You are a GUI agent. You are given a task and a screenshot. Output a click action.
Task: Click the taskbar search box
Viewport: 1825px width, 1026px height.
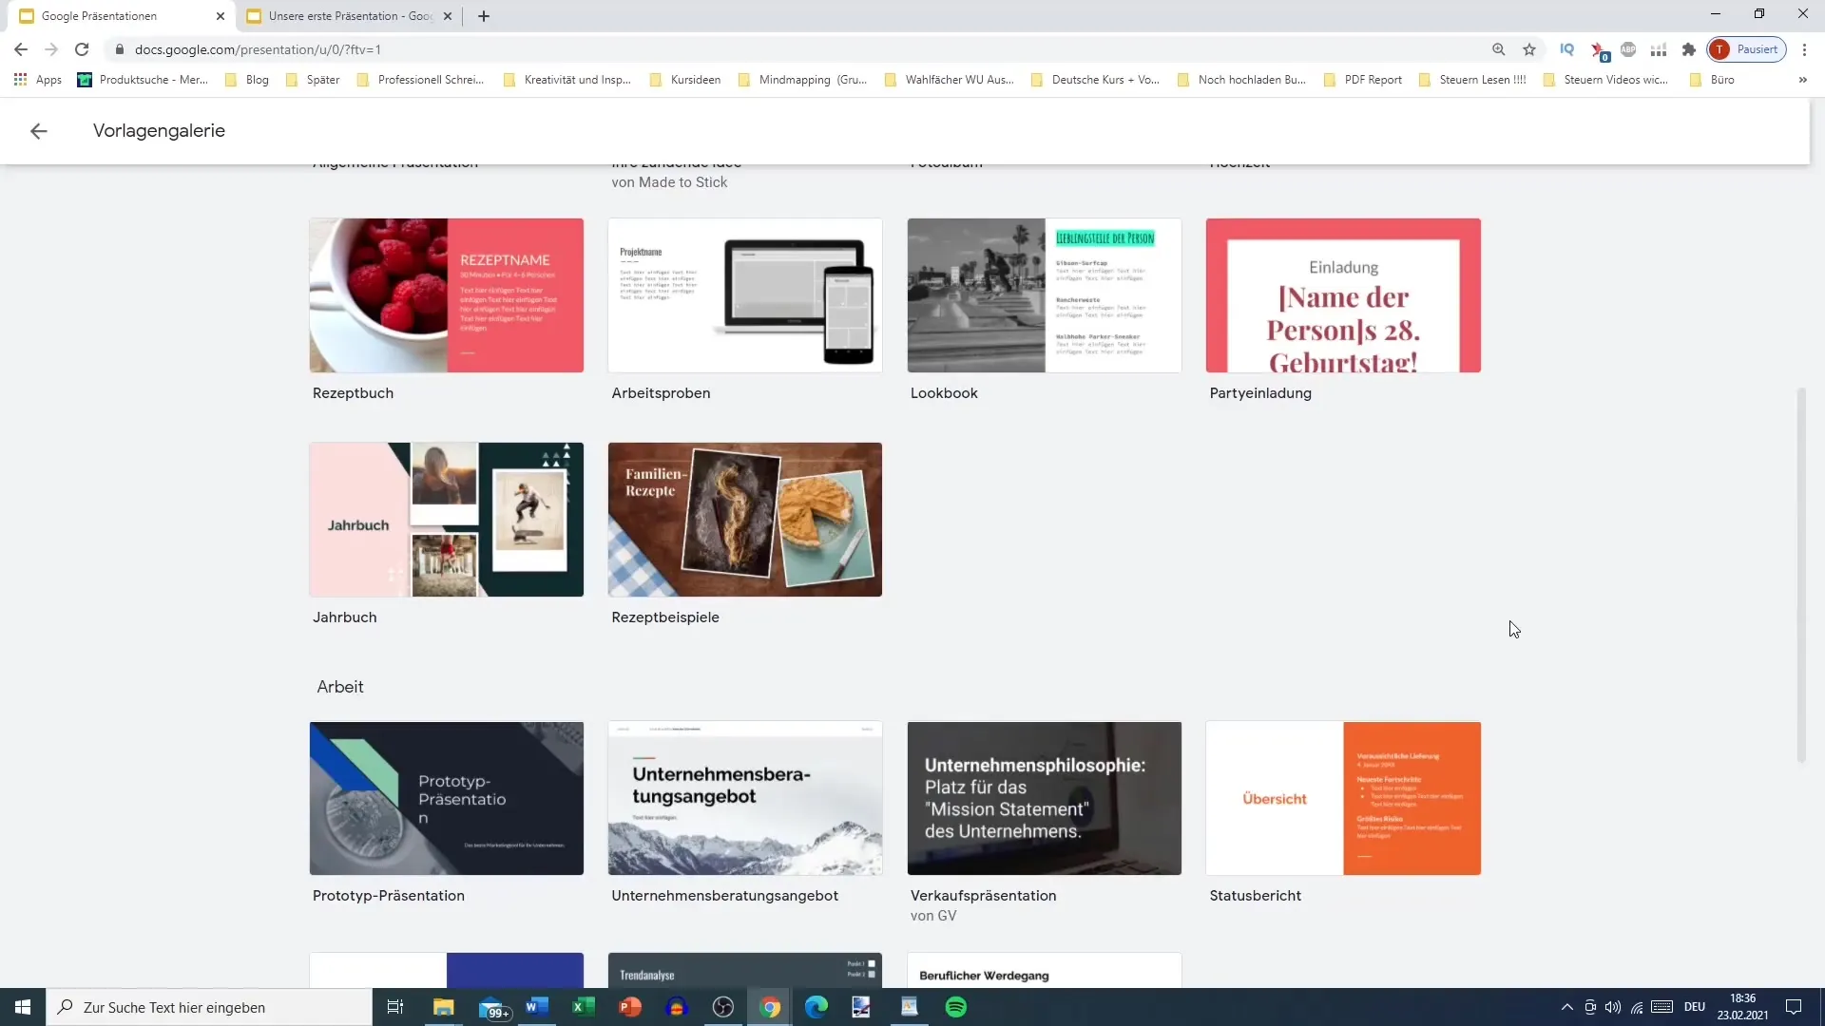point(209,1007)
